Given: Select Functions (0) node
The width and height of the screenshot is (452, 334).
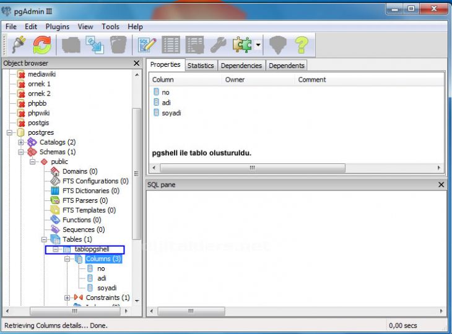Looking at the screenshot, I should point(82,220).
